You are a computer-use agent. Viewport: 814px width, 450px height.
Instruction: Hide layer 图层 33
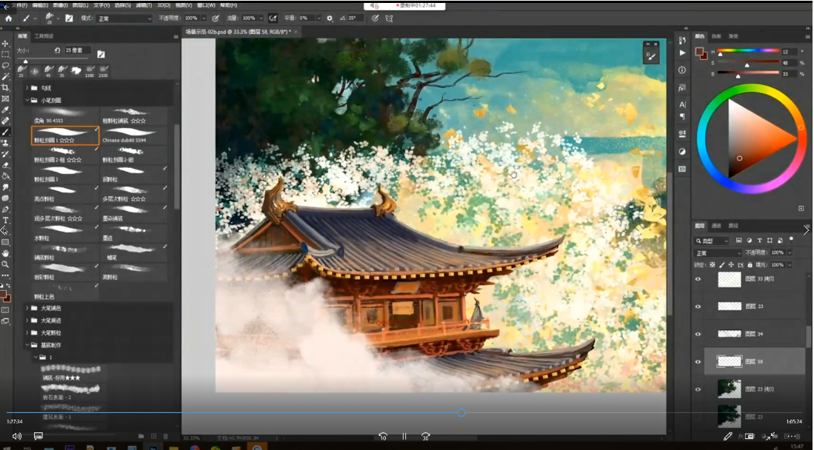coord(698,306)
